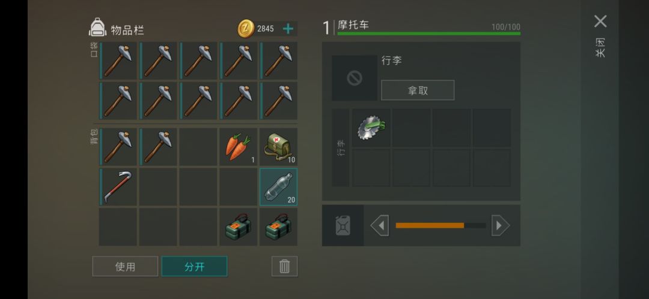649x299 pixels.
Task: Select the carrots item in backpack
Action: [239, 147]
